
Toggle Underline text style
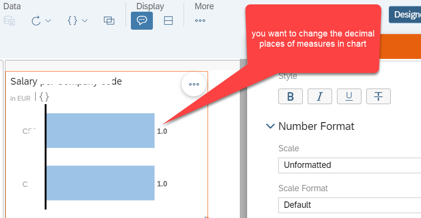349,96
